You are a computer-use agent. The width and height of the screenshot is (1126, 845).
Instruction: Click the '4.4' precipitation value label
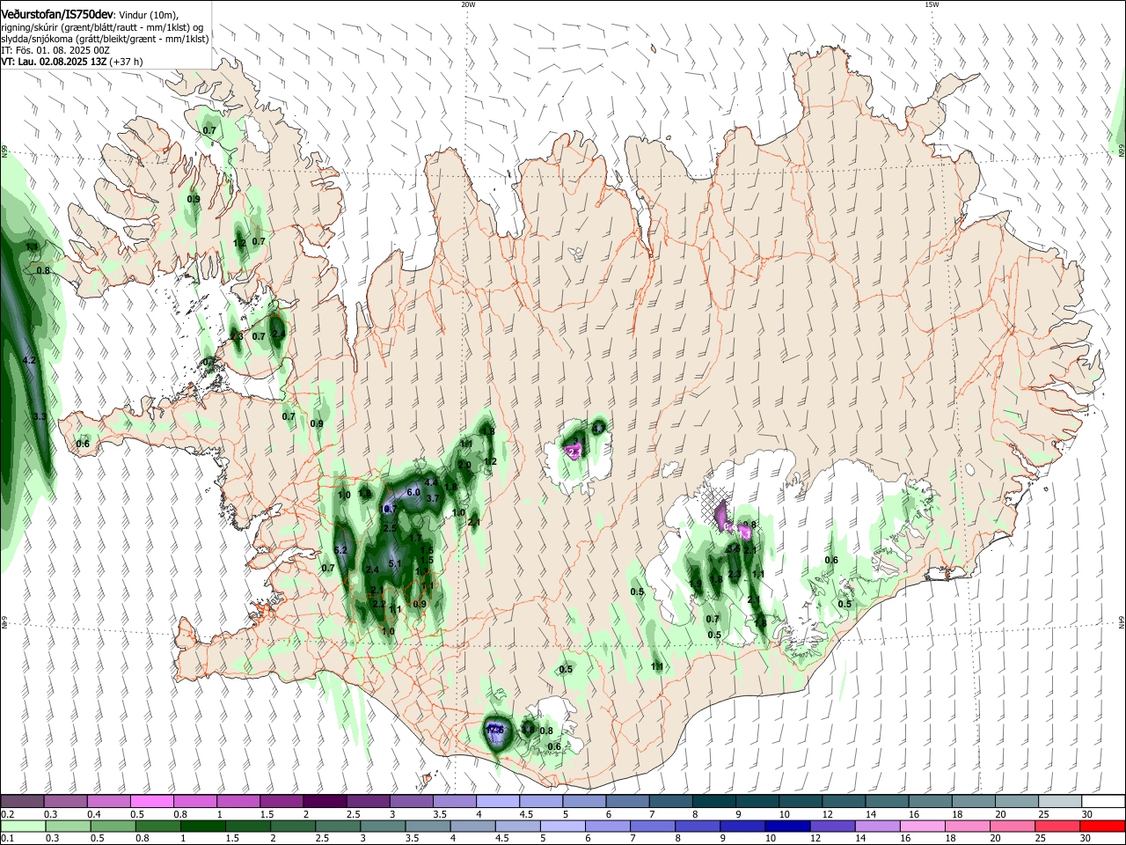(x=431, y=482)
